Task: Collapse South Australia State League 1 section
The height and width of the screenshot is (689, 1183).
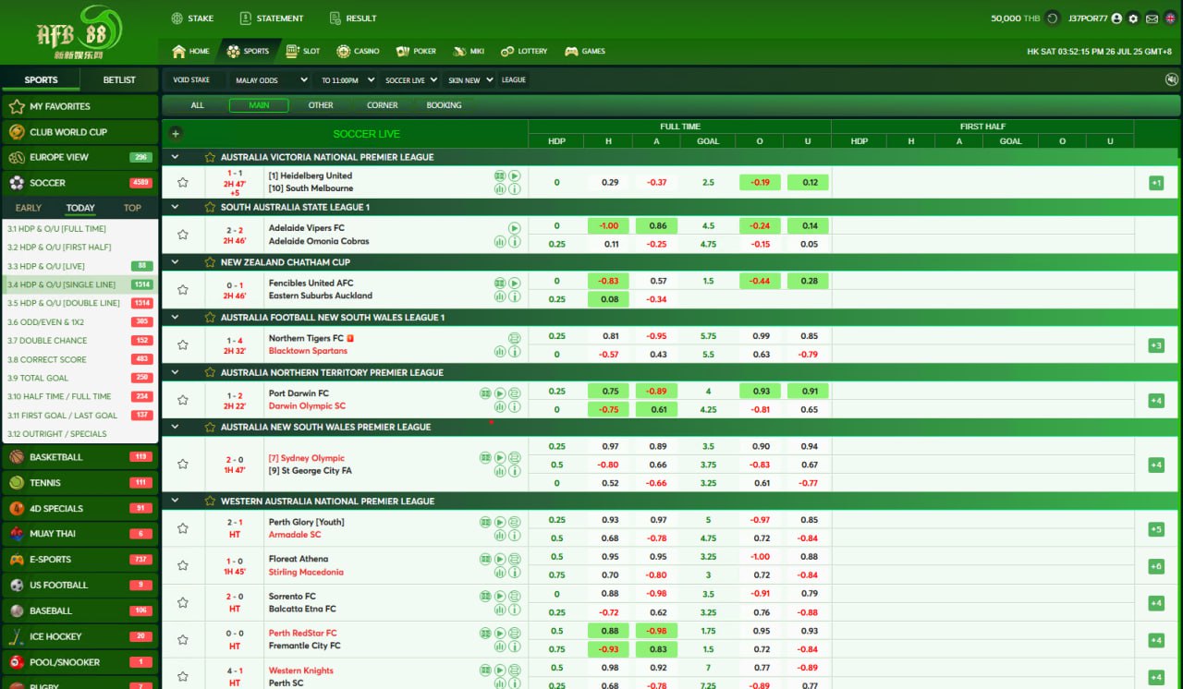Action: pos(176,208)
